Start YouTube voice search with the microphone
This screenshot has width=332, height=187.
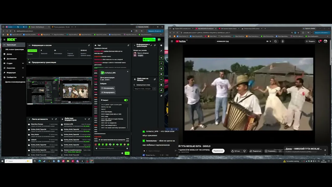(x=283, y=41)
